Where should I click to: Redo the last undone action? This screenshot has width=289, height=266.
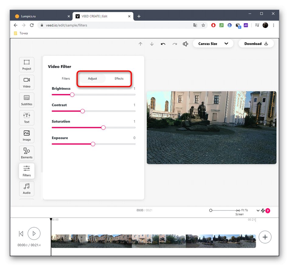(175, 44)
